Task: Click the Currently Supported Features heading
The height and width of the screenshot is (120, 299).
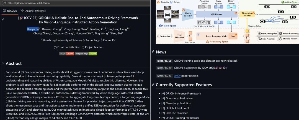Action: pos(184,84)
